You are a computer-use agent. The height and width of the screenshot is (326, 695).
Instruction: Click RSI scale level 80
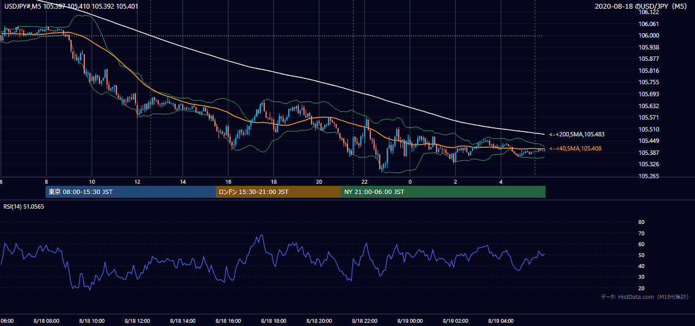[641, 222]
